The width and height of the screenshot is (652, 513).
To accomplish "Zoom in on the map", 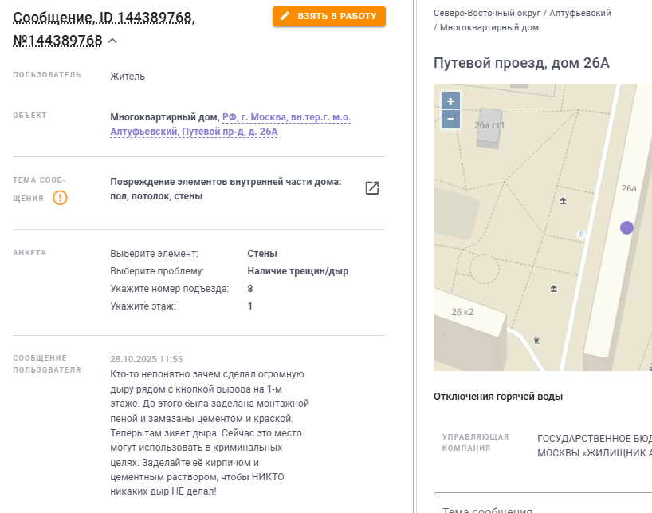I will point(450,101).
